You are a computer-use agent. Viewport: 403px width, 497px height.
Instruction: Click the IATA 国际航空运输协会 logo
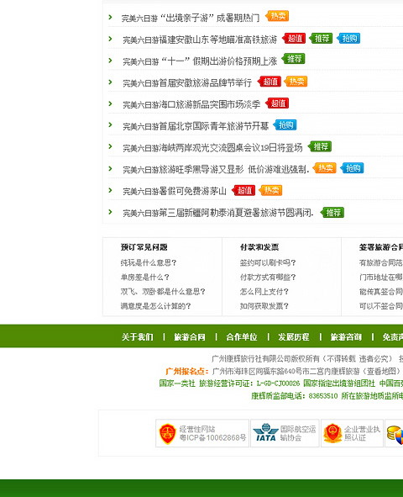pyautogui.click(x=265, y=433)
